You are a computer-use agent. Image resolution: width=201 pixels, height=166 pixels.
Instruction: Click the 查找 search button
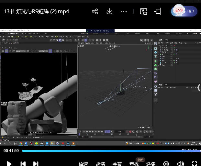(x=134, y=164)
